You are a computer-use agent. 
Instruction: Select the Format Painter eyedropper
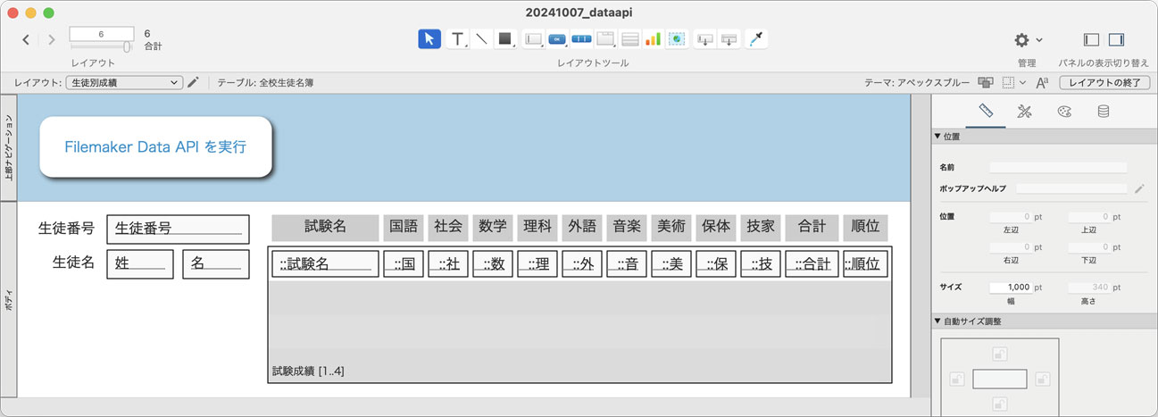coord(757,38)
